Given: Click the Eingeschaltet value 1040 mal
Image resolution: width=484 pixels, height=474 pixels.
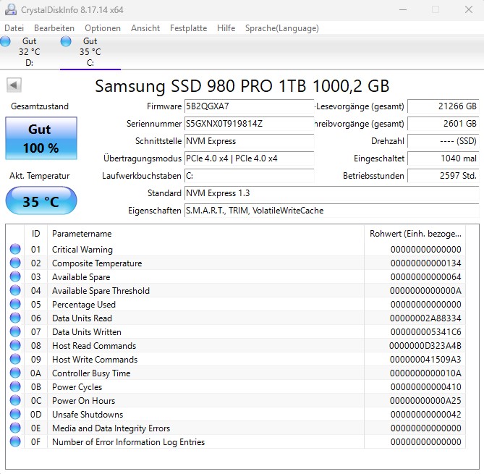Looking at the screenshot, I should (x=443, y=158).
